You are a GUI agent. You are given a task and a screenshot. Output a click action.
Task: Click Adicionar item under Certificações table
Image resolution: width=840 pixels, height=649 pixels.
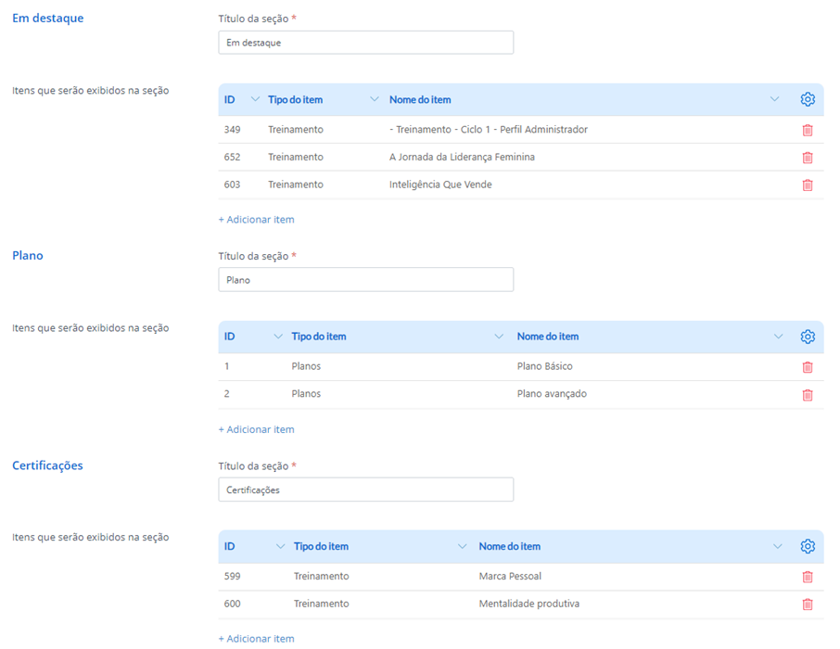pyautogui.click(x=256, y=639)
